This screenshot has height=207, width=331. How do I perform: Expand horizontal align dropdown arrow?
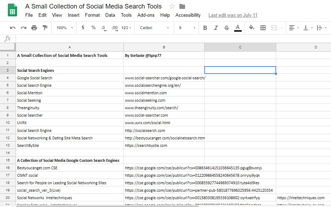point(298,28)
